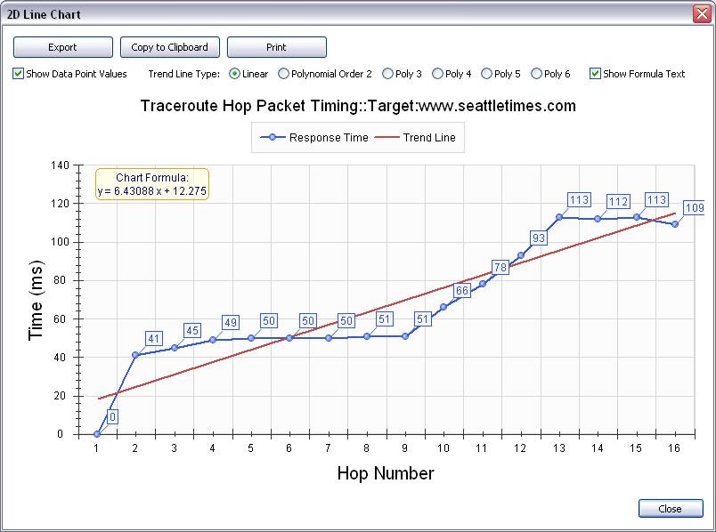The width and height of the screenshot is (716, 532).
Task: Toggle Show Data Point Values checkbox
Action: pos(69,74)
